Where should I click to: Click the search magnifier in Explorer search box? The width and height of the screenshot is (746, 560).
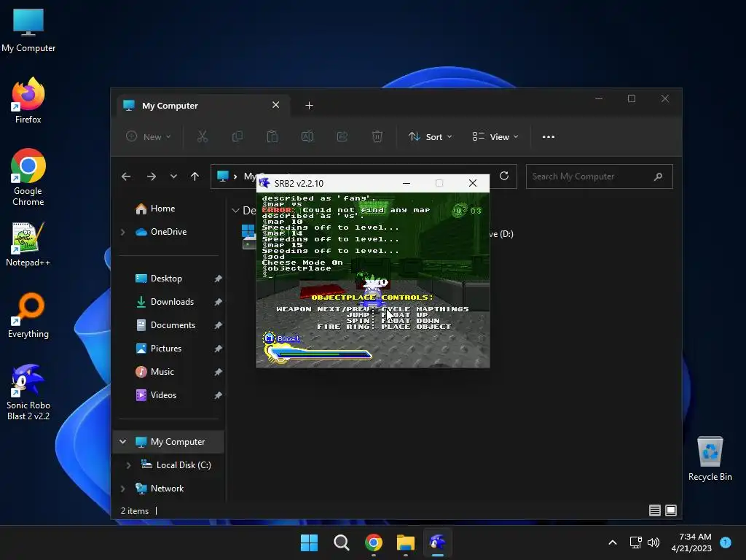pos(658,176)
